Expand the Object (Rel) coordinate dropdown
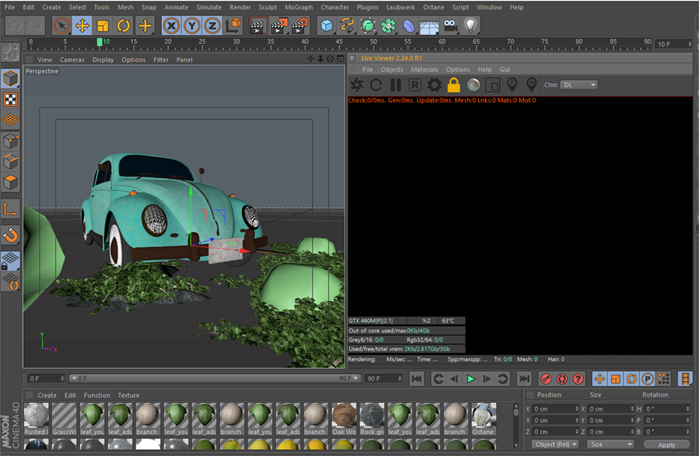 click(556, 444)
